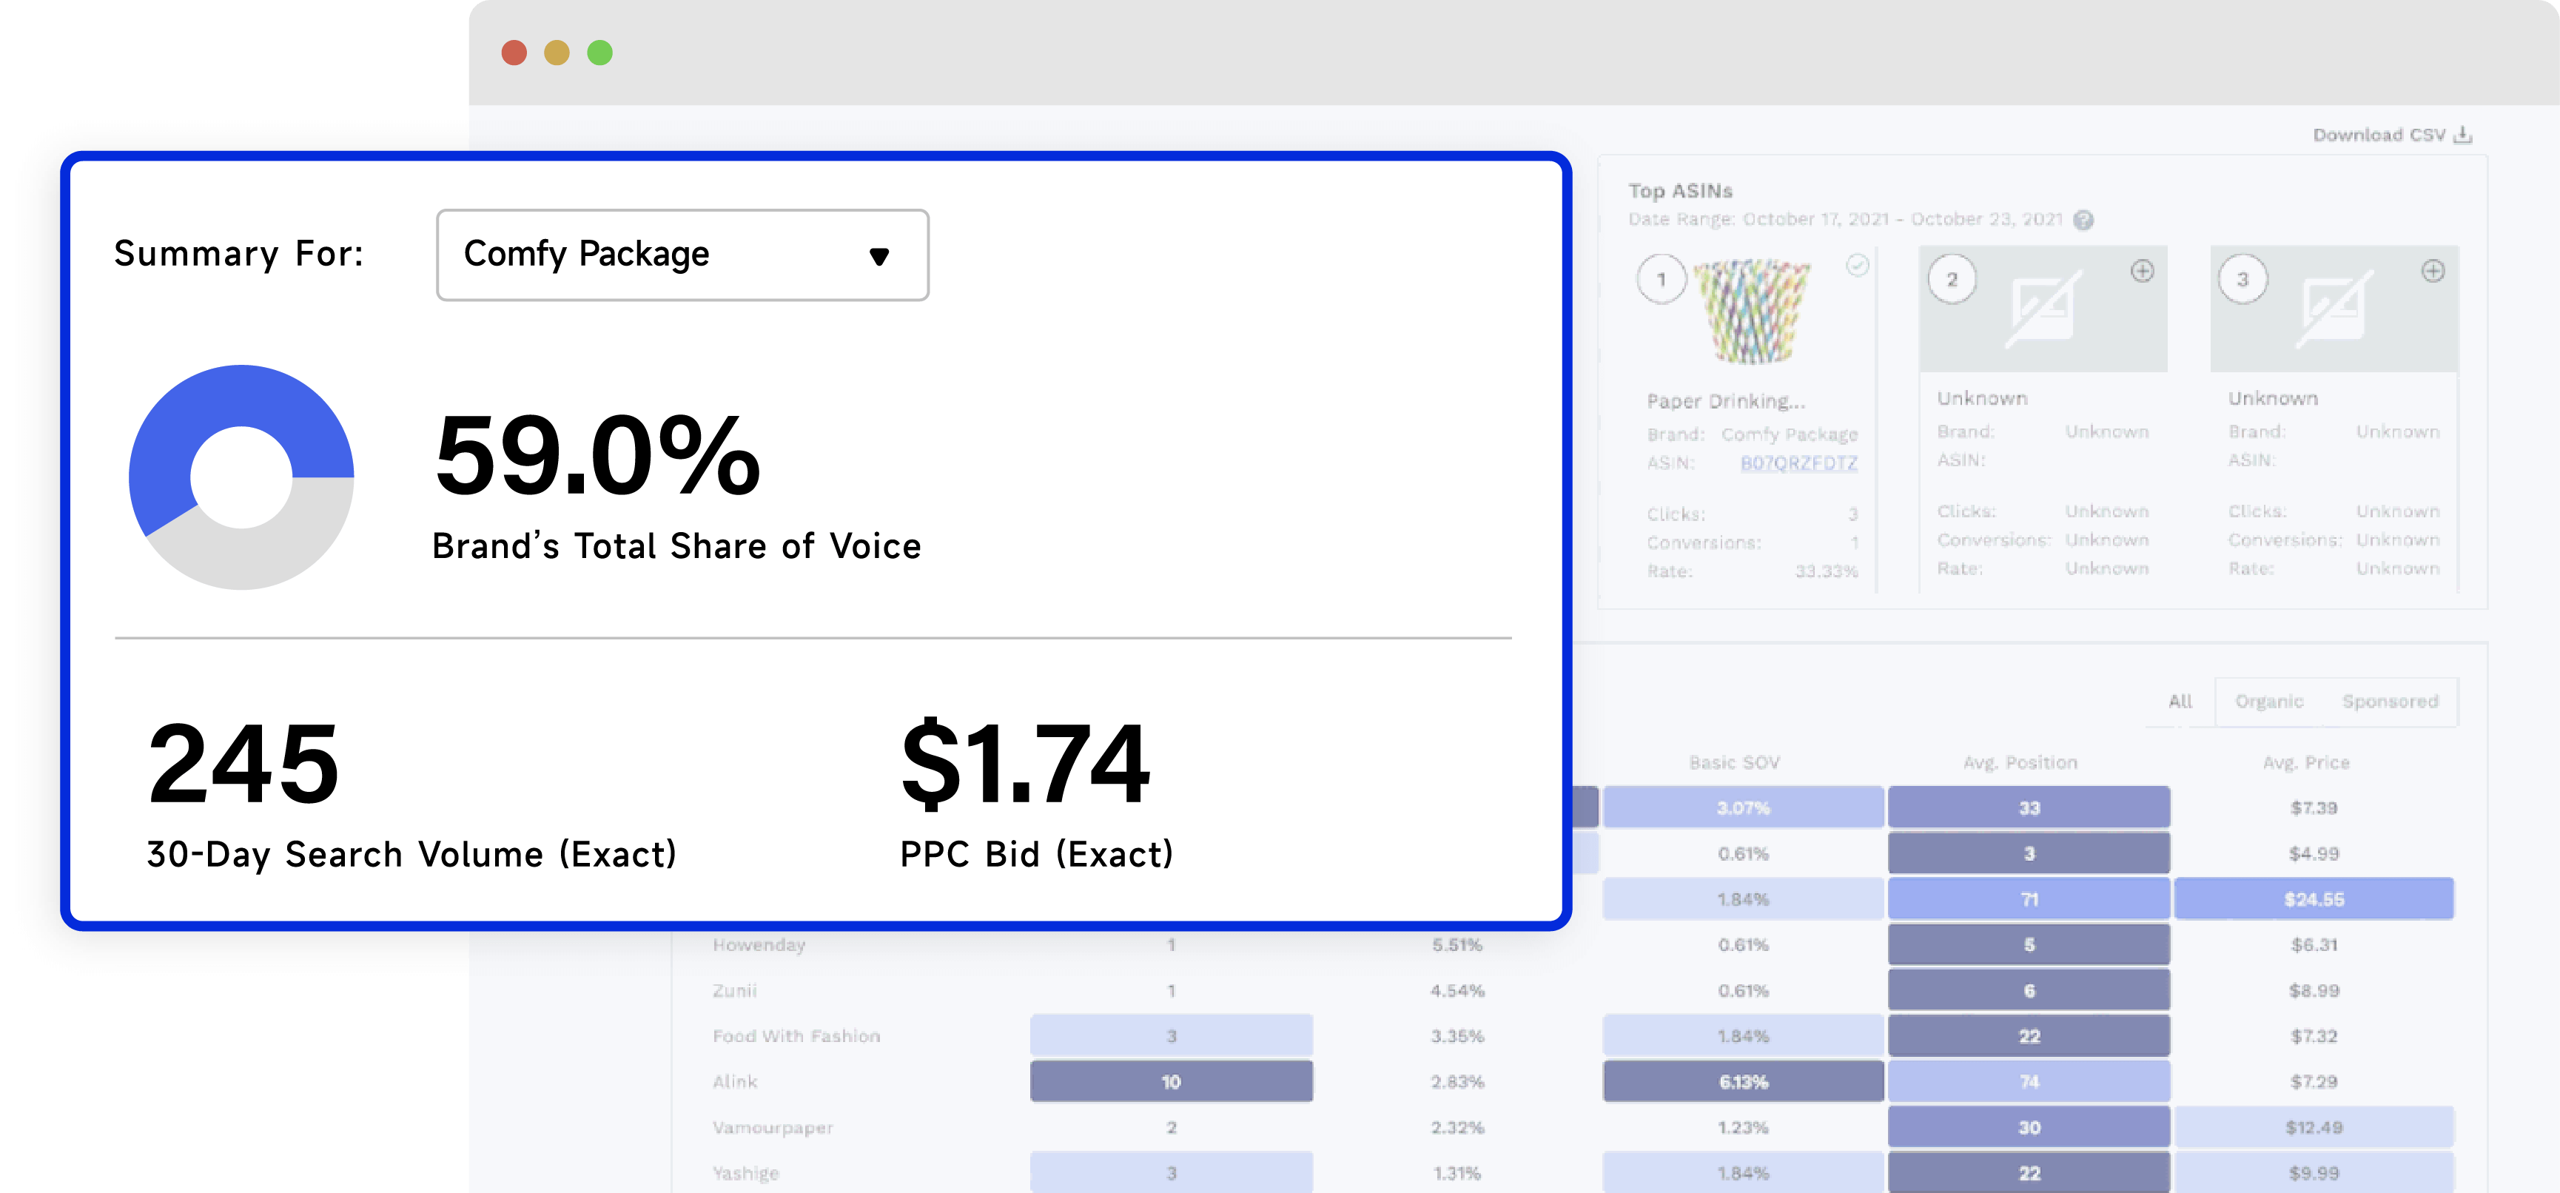Click the $7.39 average price cell
Image resolution: width=2560 pixels, height=1193 pixels.
(2314, 807)
